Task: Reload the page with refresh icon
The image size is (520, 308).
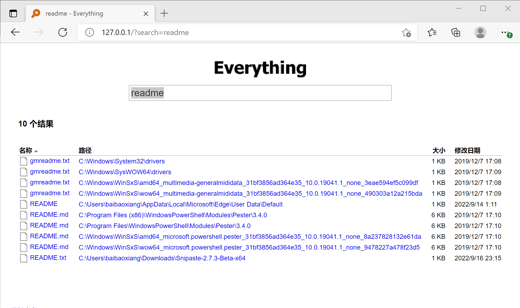Action: pyautogui.click(x=63, y=32)
